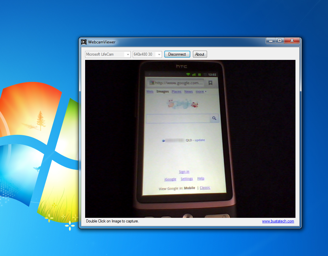The image size is (328, 256).
Task: Maximize the WebcamViewer window
Action: coord(279,41)
